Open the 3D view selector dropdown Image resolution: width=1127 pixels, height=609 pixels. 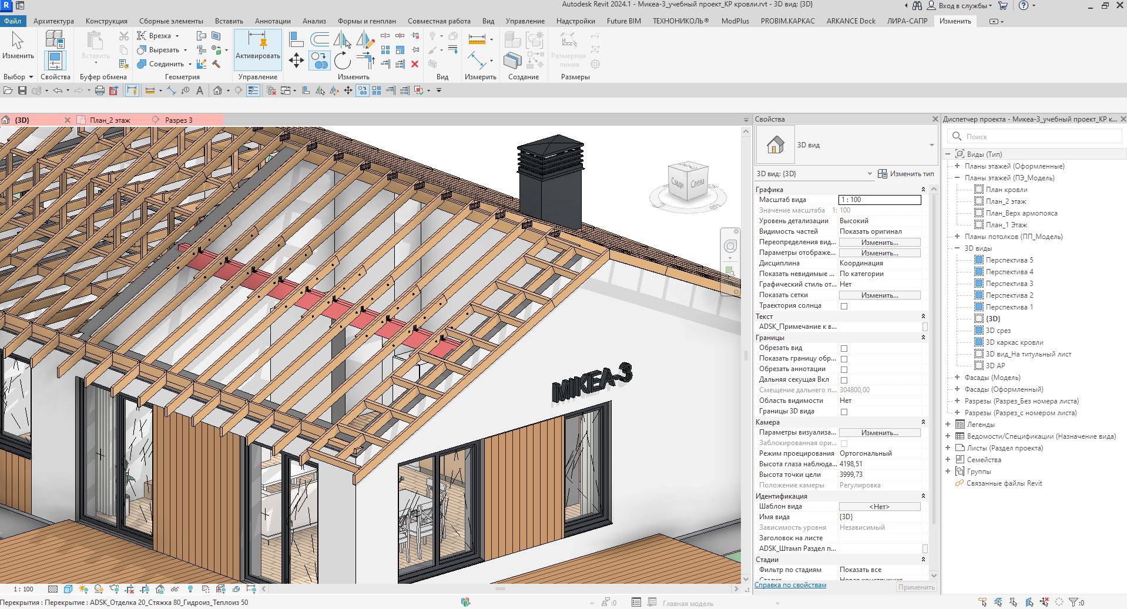[x=870, y=174]
